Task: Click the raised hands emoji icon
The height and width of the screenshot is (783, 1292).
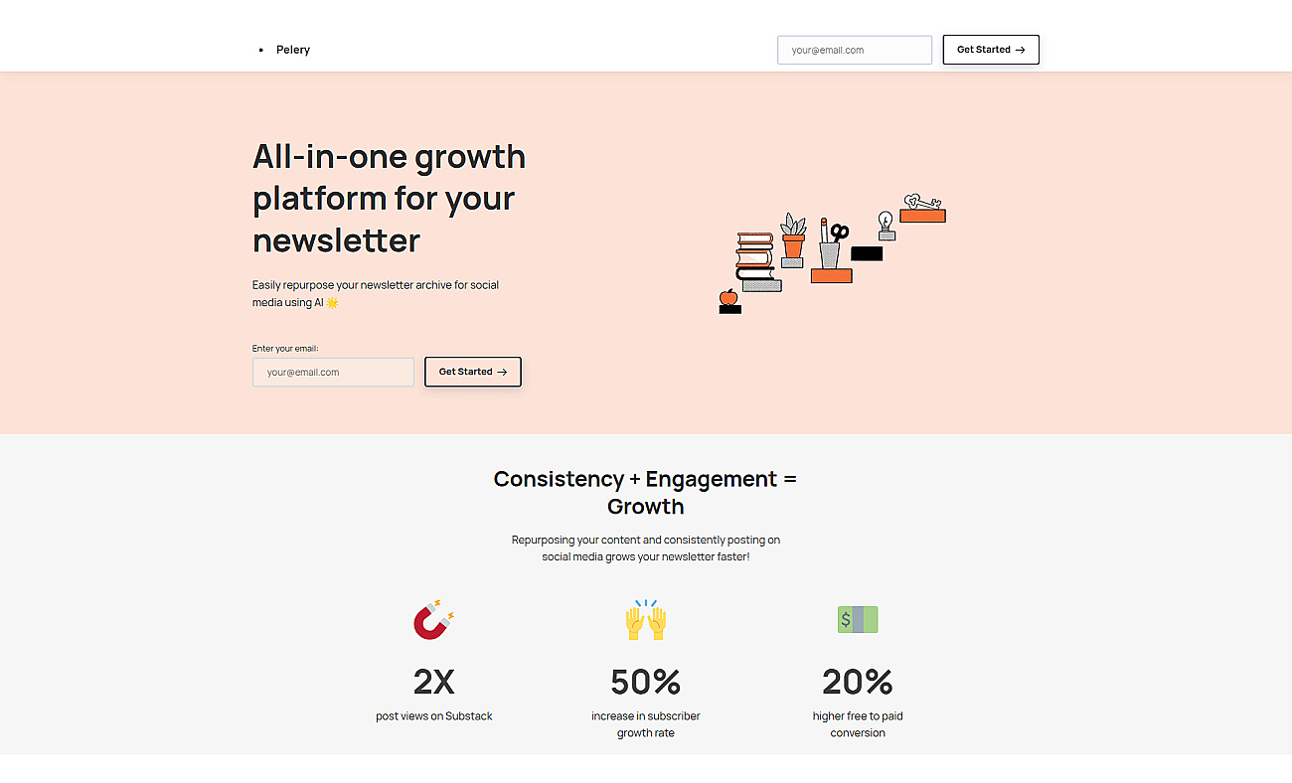Action: click(x=646, y=619)
